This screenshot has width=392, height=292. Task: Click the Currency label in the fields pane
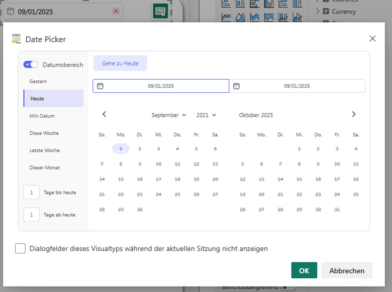tap(344, 12)
